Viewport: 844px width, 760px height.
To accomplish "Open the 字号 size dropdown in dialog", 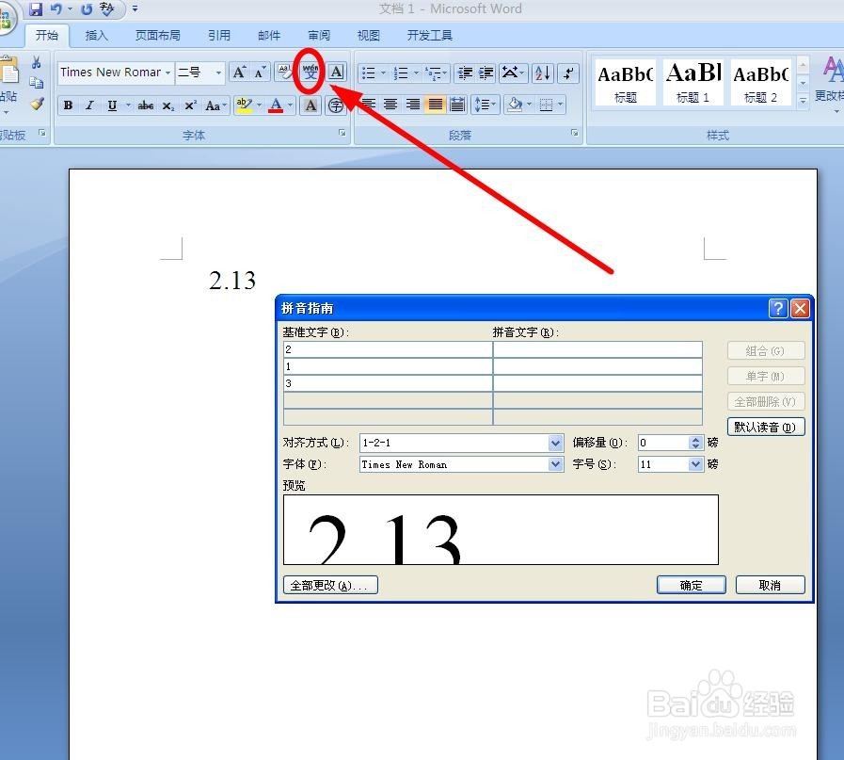I will (x=695, y=464).
